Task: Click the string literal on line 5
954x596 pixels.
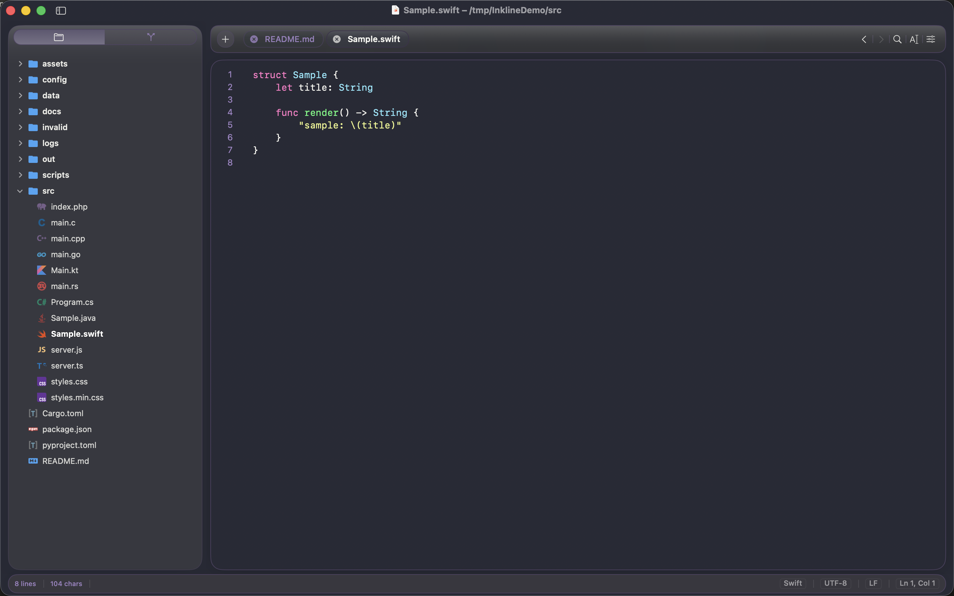Action: click(350, 125)
